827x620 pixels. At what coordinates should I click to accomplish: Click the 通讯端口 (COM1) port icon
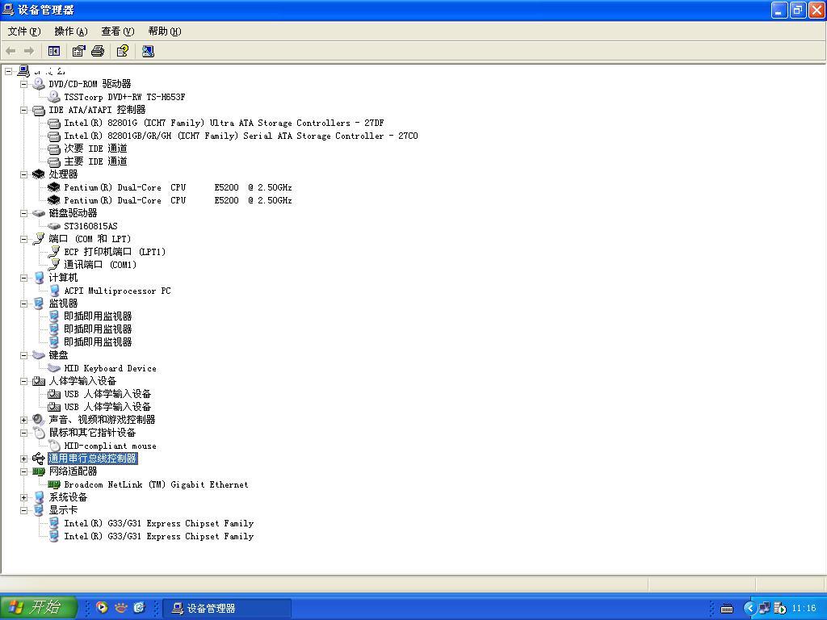54,265
